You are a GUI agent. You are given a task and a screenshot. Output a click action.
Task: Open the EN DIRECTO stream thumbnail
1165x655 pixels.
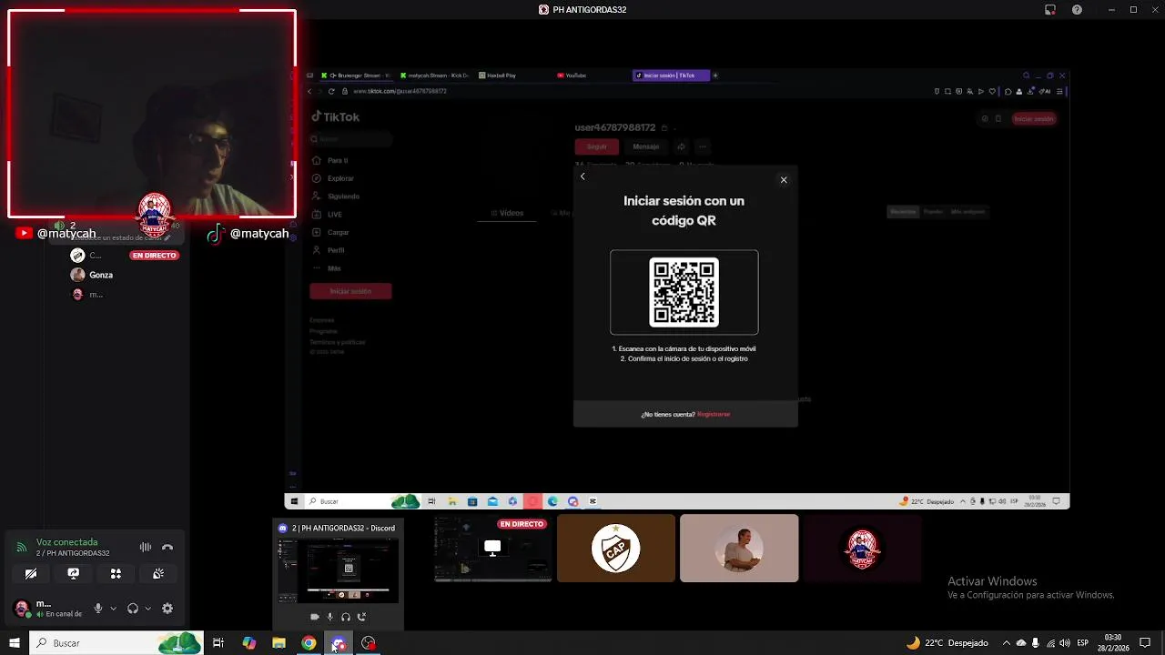tap(492, 549)
